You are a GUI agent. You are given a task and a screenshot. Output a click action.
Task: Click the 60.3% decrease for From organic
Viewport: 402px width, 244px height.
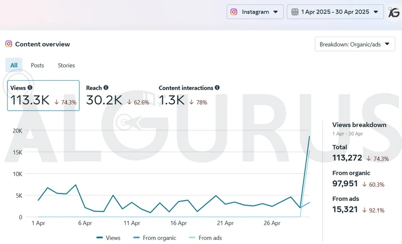(x=373, y=184)
